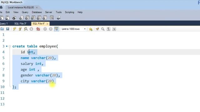Collapse the create table code block
This screenshot has width=200, height=112.
click(10, 46)
